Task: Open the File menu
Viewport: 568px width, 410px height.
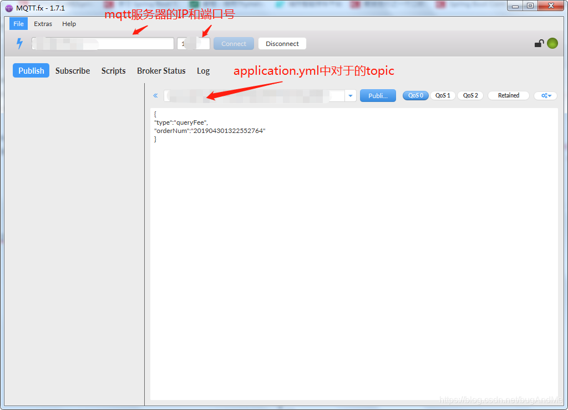Action: coord(18,24)
